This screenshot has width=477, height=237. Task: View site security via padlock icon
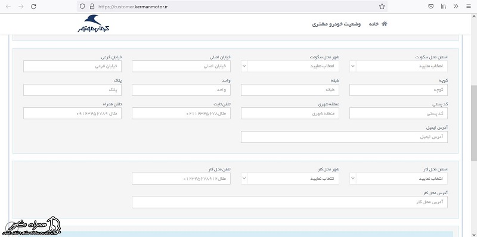(92, 7)
